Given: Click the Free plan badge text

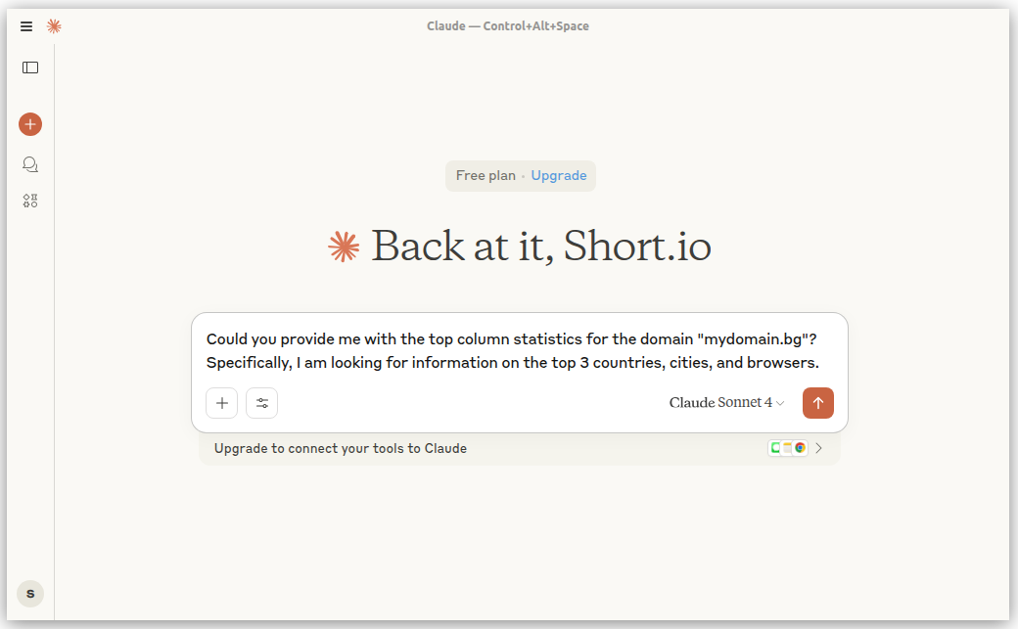Looking at the screenshot, I should point(486,176).
